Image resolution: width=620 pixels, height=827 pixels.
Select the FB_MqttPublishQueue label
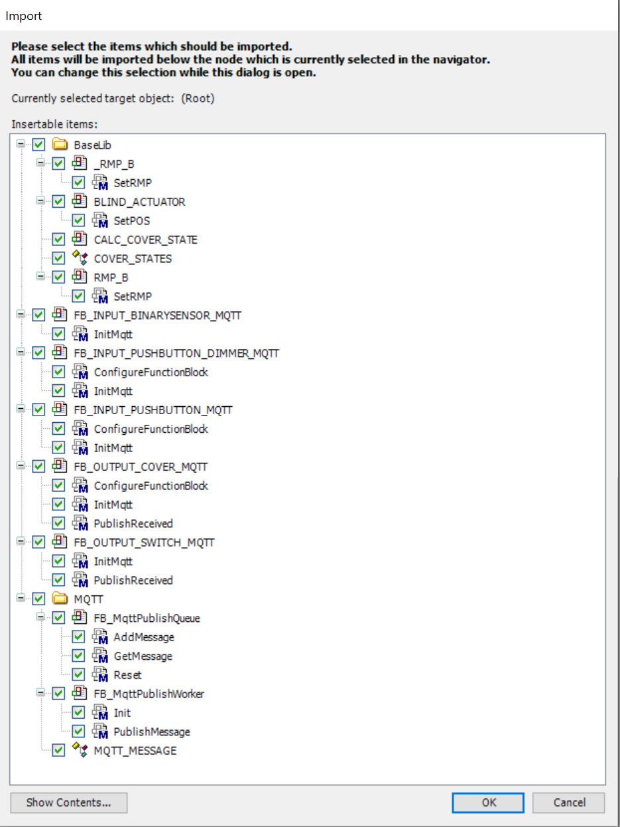point(147,618)
